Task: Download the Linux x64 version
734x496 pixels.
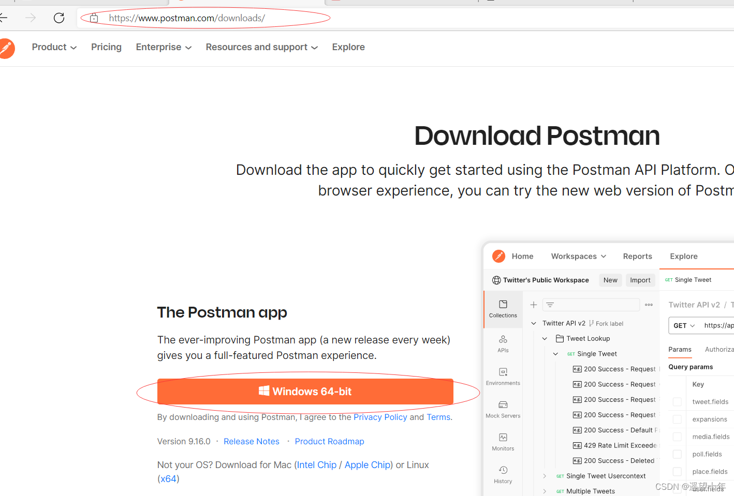Action: (x=168, y=478)
